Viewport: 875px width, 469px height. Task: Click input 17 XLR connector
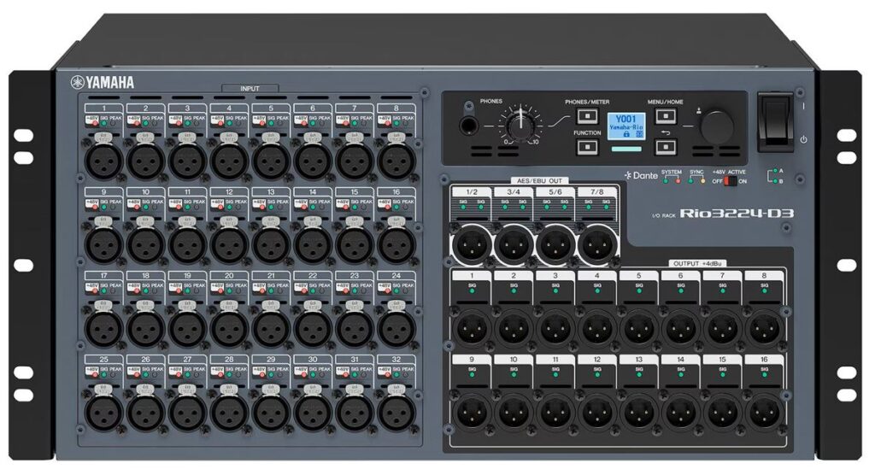pos(103,328)
